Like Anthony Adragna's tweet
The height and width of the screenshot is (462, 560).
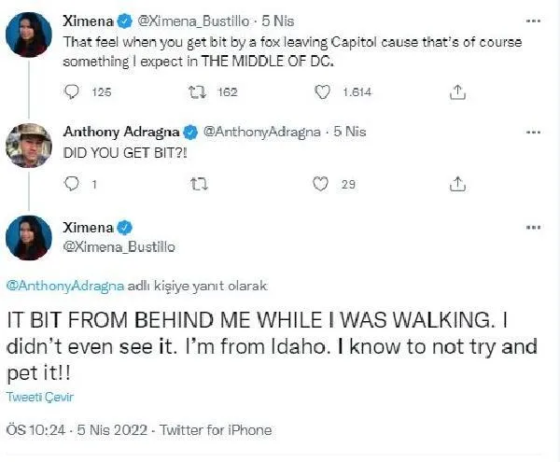[x=323, y=185]
